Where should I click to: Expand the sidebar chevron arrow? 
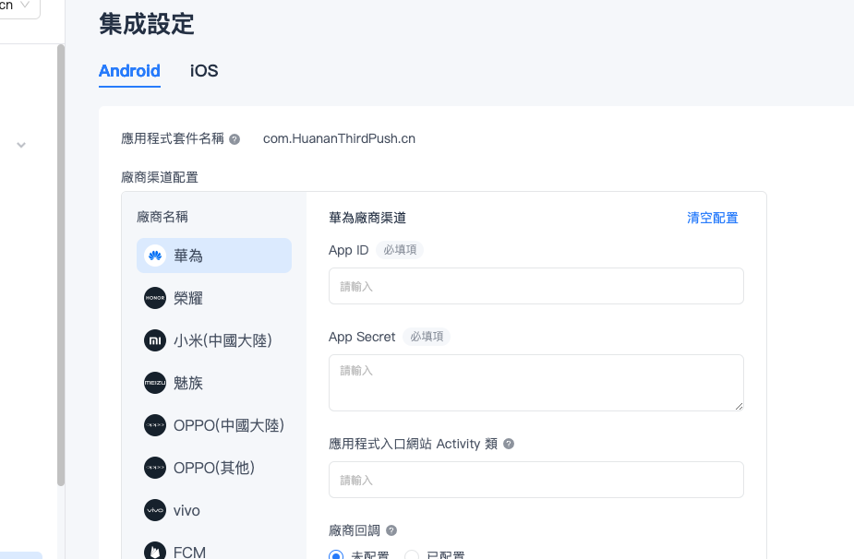pos(21,145)
